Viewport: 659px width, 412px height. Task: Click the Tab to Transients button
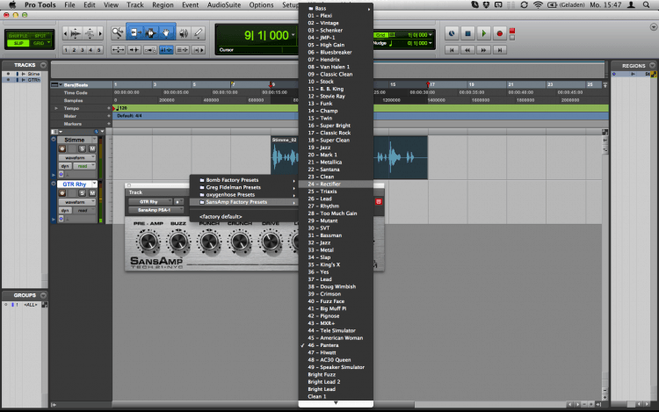(x=134, y=49)
